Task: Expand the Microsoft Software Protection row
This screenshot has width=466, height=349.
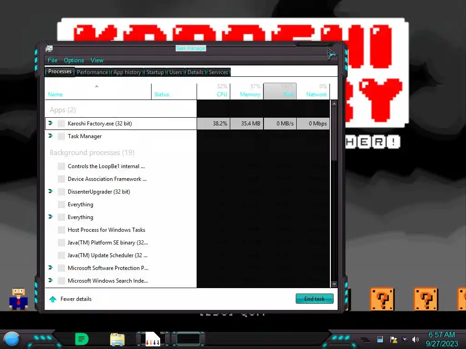Action: [51, 267]
